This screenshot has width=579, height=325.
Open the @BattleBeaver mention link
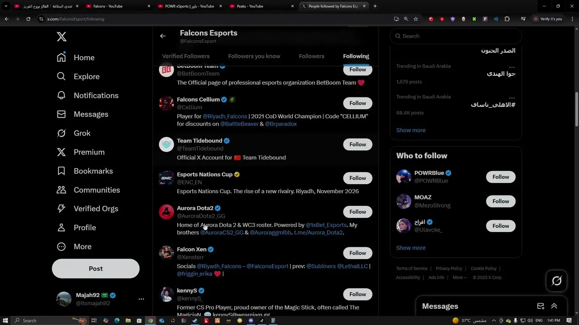tap(239, 124)
